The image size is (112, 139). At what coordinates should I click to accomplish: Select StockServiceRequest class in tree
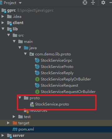click(59, 85)
